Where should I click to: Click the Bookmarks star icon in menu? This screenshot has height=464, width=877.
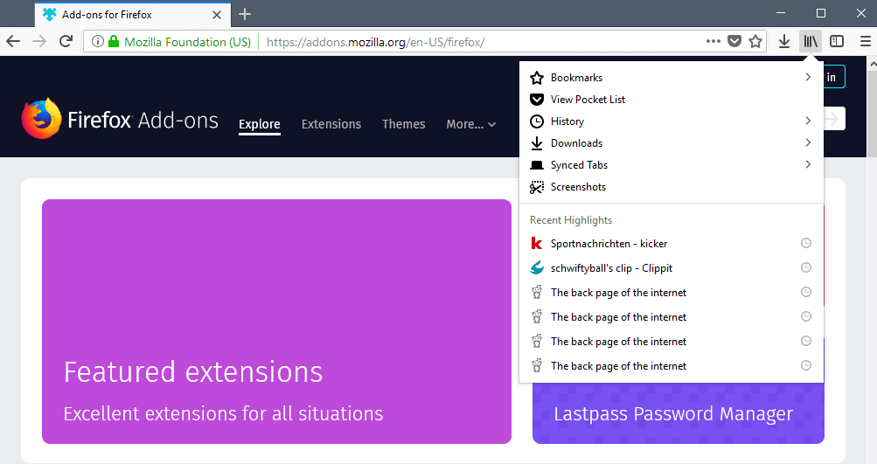pyautogui.click(x=537, y=78)
